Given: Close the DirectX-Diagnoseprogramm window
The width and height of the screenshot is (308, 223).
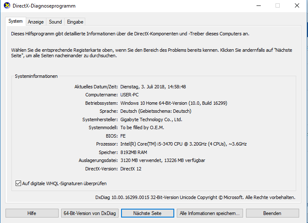Looking at the screenshot, I should coord(297,5).
